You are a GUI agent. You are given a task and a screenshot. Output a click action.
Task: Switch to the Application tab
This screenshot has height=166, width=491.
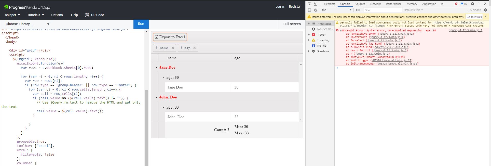coord(429,4)
